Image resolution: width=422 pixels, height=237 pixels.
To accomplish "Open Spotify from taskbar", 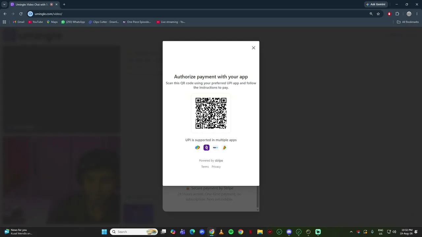I will click(x=231, y=232).
